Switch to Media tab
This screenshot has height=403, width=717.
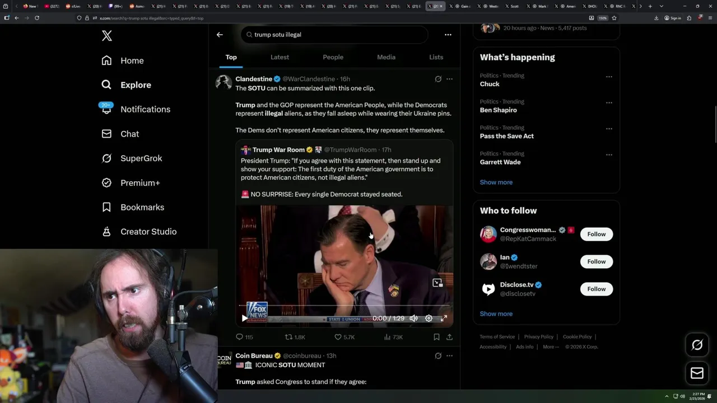coord(386,57)
